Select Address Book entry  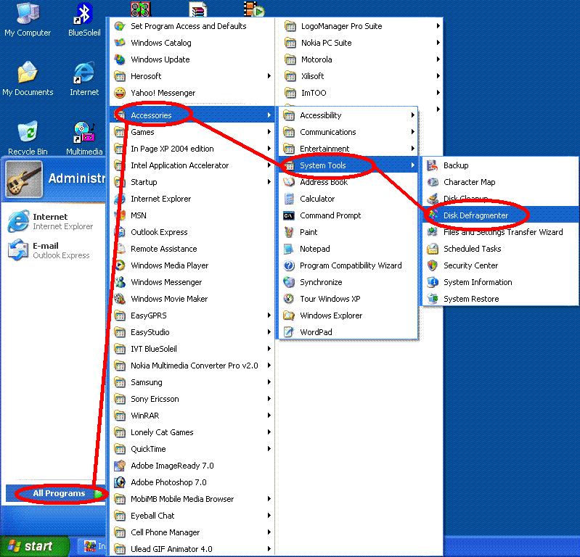click(348, 182)
